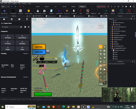Select LAST axis mode in F3X
The width and height of the screenshot is (136, 109).
[x=54, y=62]
